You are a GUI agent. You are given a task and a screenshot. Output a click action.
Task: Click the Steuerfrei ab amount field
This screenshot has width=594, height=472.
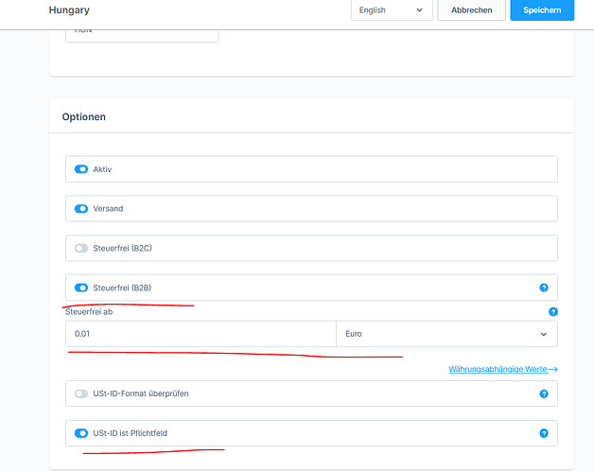point(201,334)
